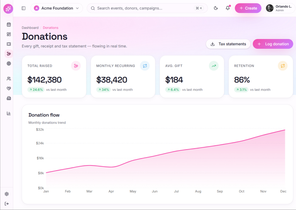This screenshot has width=296, height=210.
Task: Open notifications bell icon
Action: 228,8
